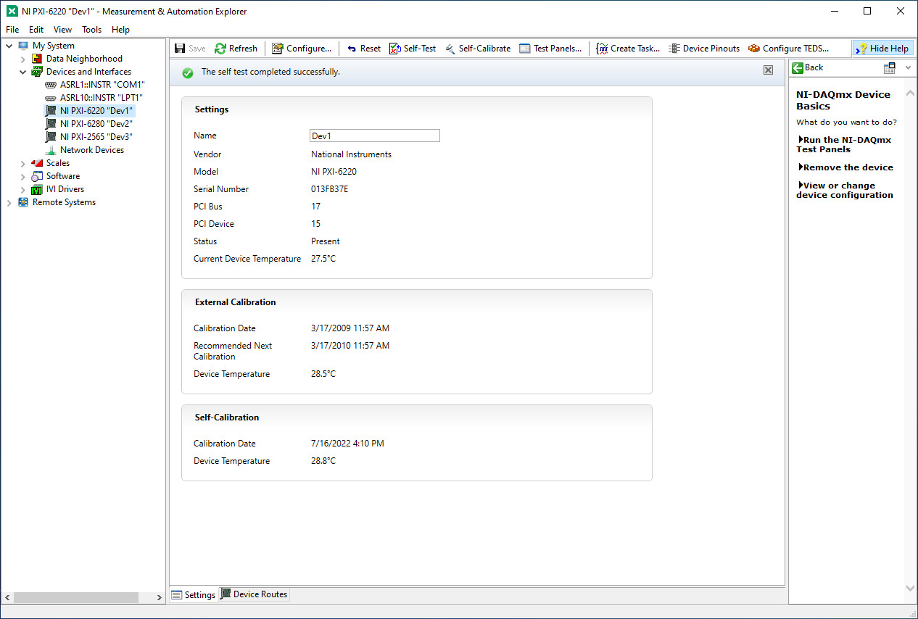Click the green checkmark success icon
The width and height of the screenshot is (918, 619).
(x=188, y=72)
